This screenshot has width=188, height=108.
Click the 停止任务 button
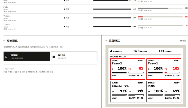click(x=74, y=56)
